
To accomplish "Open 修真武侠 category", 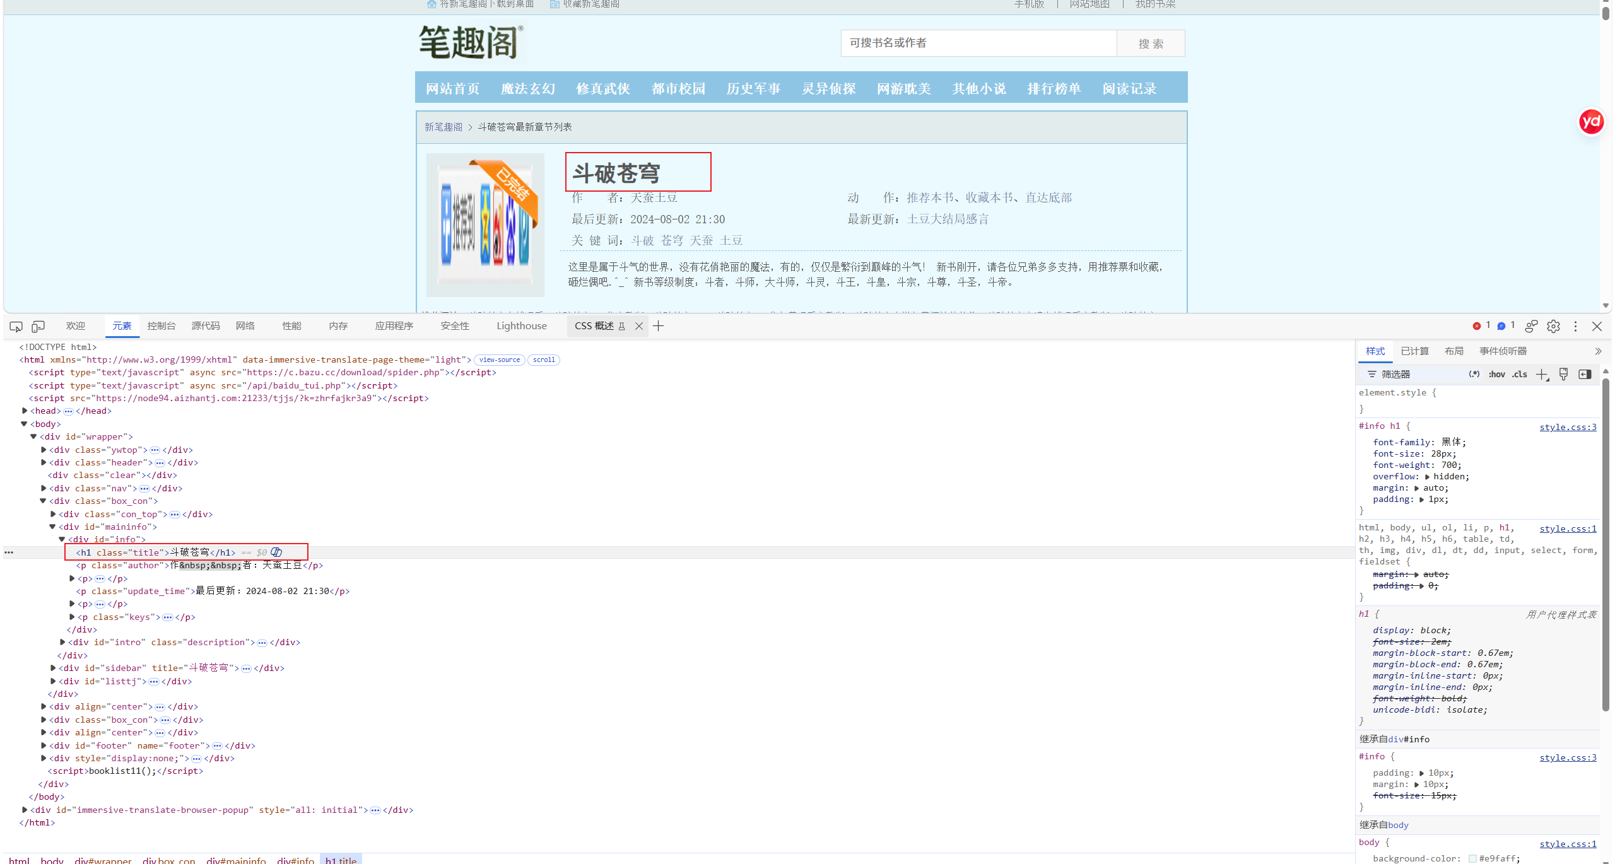I will click(x=603, y=88).
